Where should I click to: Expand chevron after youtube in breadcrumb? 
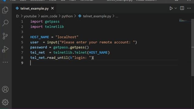pyautogui.click(x=39, y=16)
